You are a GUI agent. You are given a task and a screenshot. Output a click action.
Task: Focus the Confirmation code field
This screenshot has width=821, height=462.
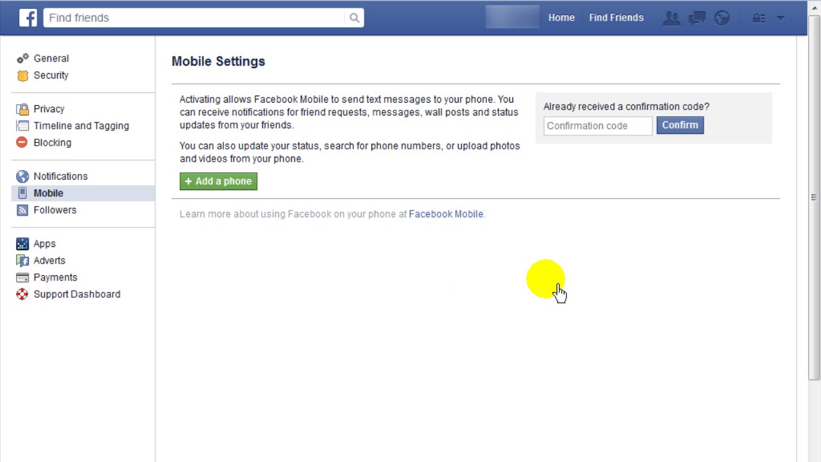click(x=598, y=126)
